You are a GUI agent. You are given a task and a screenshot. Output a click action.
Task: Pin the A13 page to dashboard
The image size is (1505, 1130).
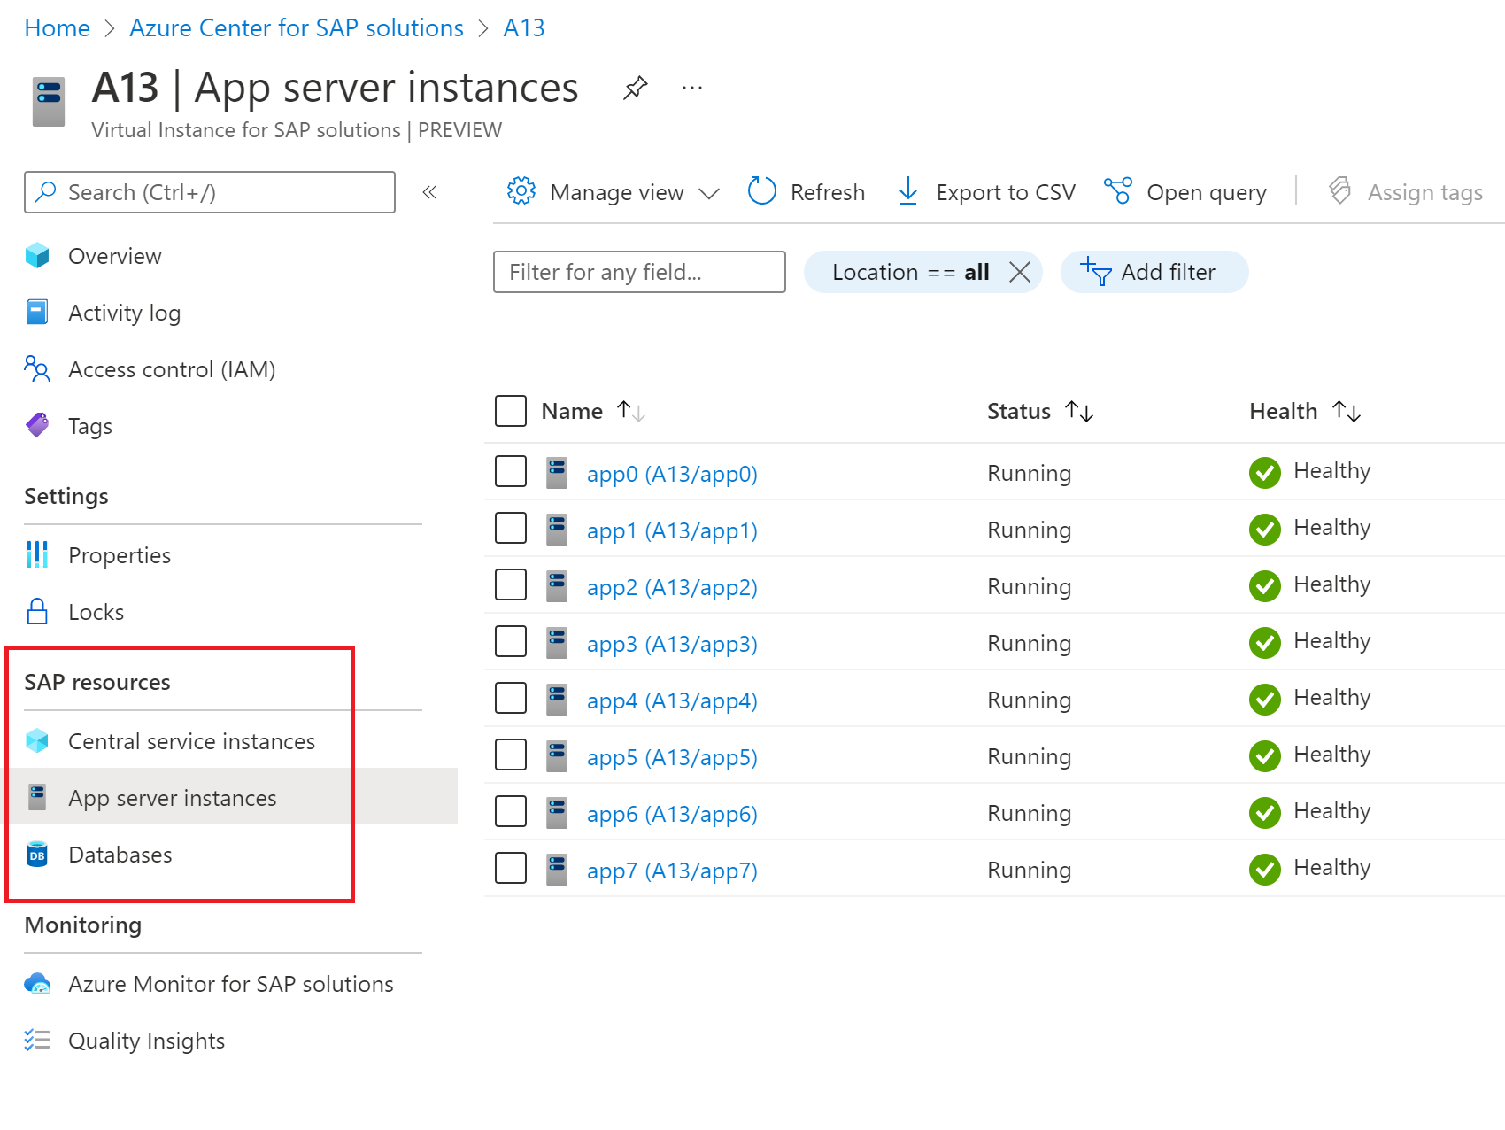click(635, 88)
